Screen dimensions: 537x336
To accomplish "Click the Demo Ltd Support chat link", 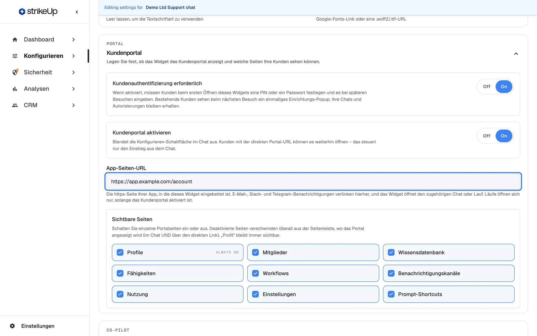I will 170,7.
